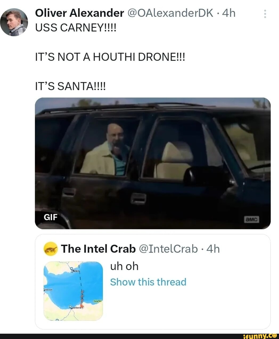Screen dimensions: 279x339
Task: Play the GIF of the man in the SUV
Action: point(153,163)
